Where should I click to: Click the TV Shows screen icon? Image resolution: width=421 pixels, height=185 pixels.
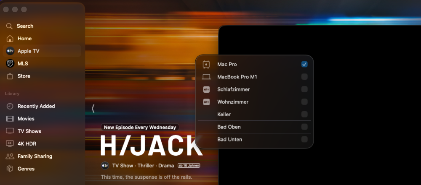pyautogui.click(x=10, y=131)
